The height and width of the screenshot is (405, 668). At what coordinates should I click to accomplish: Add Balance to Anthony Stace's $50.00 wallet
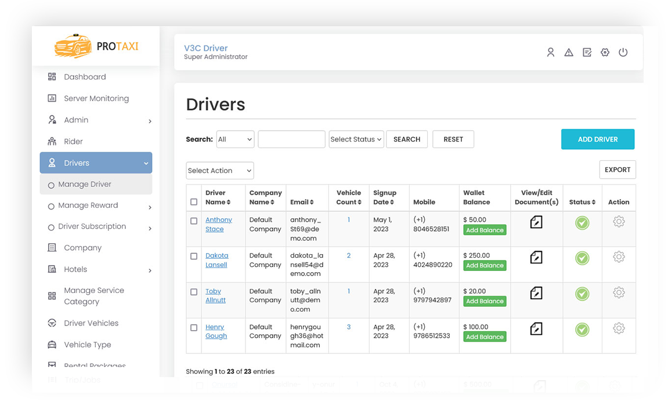(485, 230)
